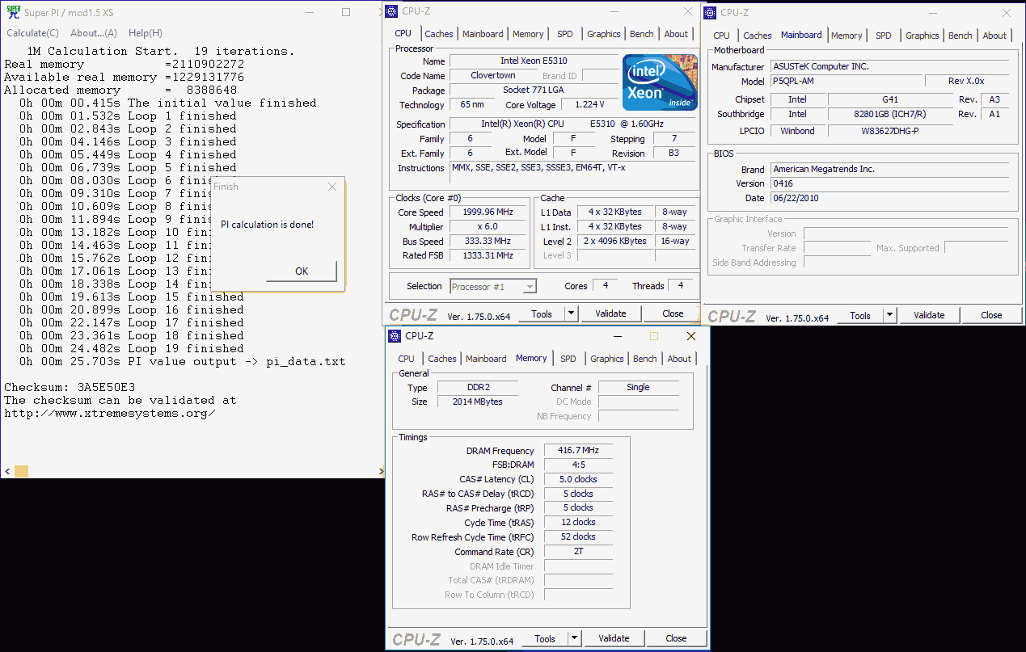Click Close button in Mainboard window
Viewport: 1026px width, 652px height.
991,315
